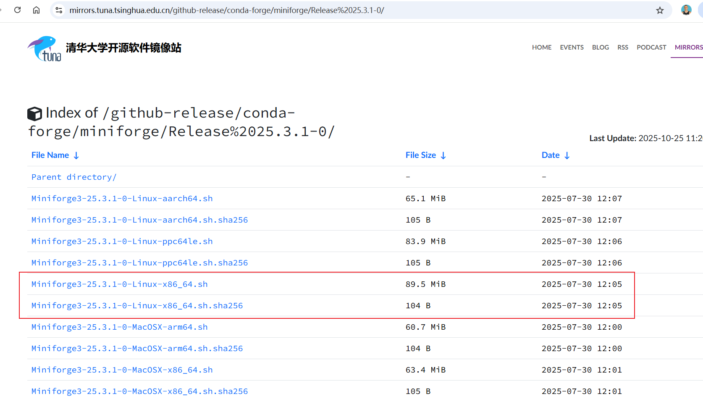The image size is (703, 399).
Task: Click the package box icon beside Index of
Action: point(35,113)
